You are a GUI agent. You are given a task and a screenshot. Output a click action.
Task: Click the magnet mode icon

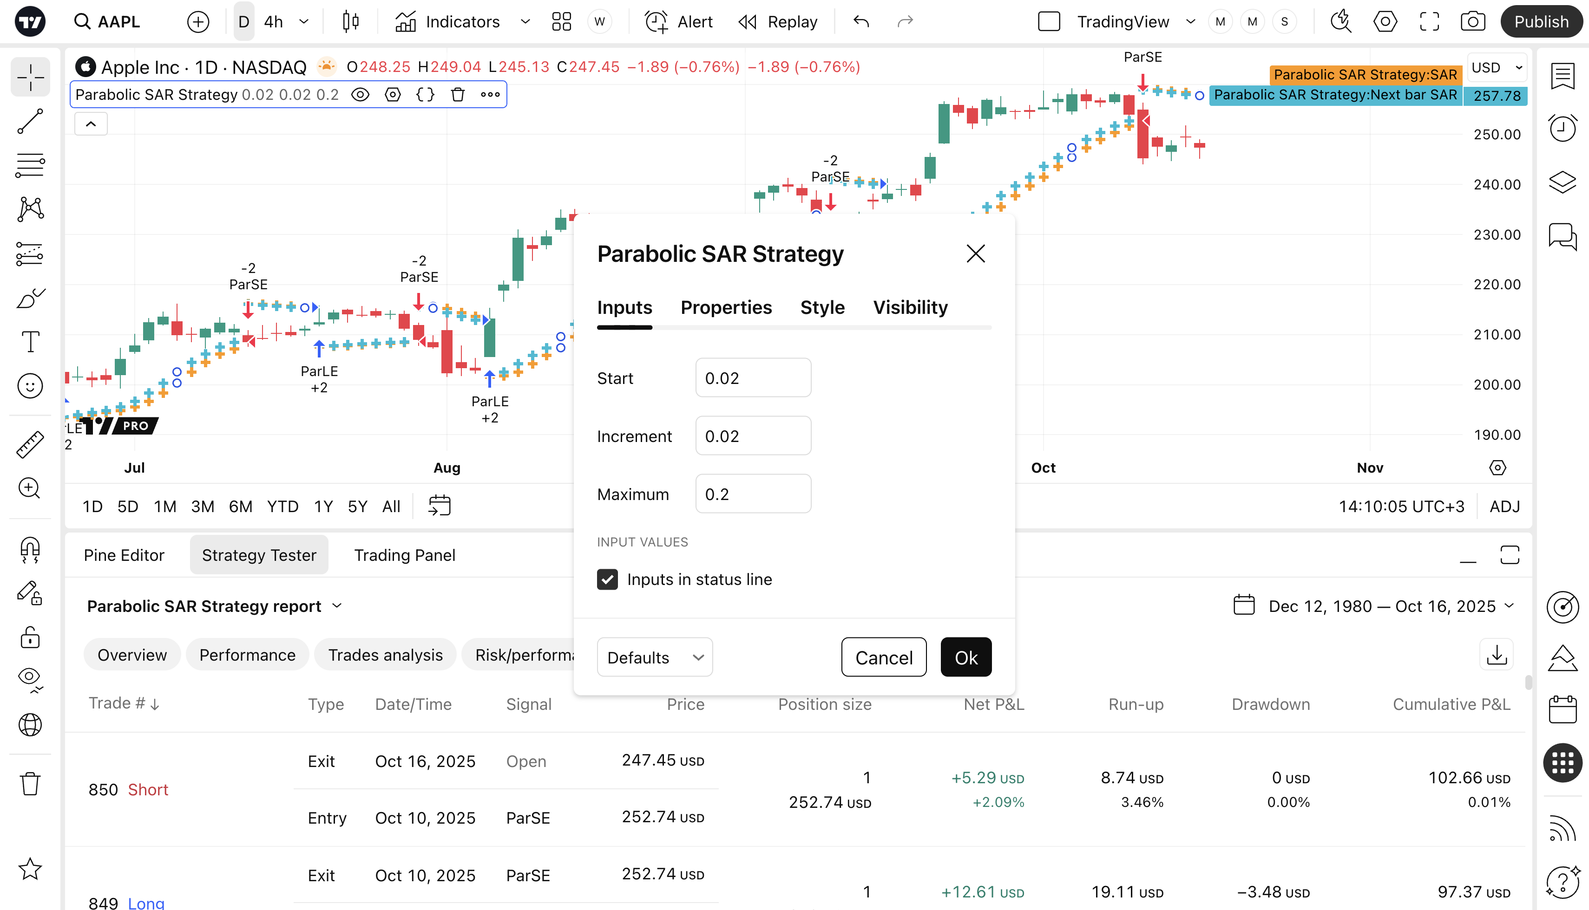(x=30, y=550)
